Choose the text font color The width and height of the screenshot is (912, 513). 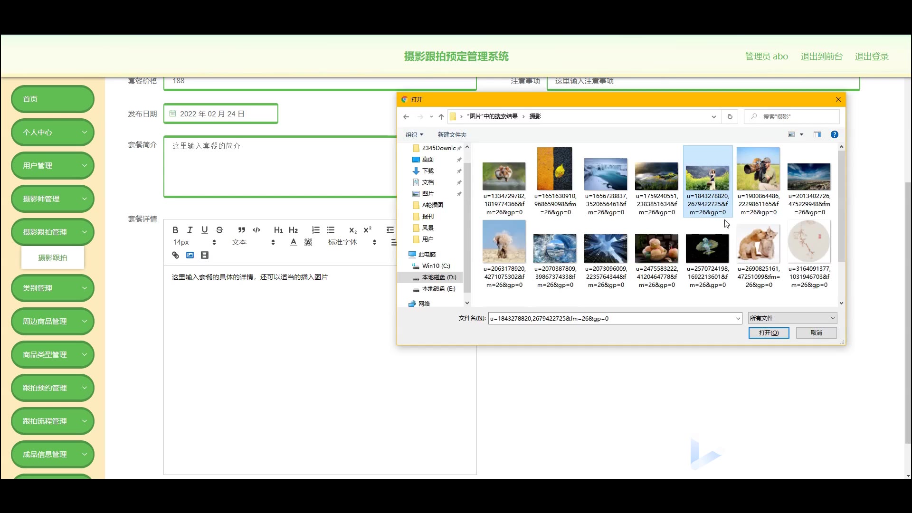point(294,242)
